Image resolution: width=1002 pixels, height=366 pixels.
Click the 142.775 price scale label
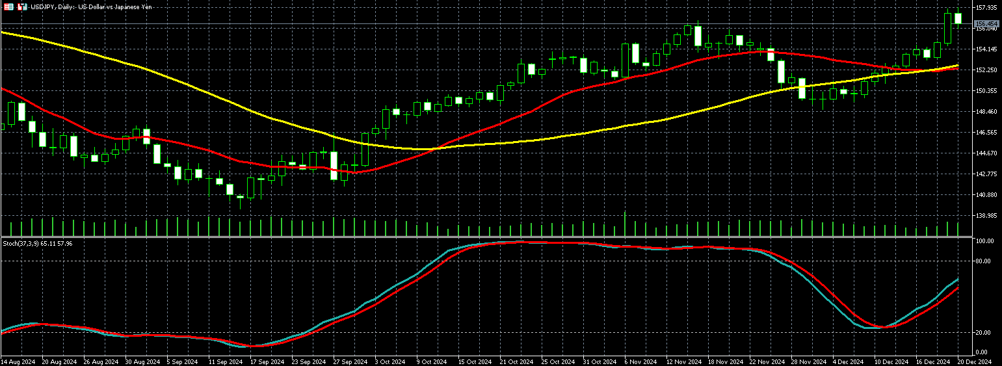click(x=987, y=174)
